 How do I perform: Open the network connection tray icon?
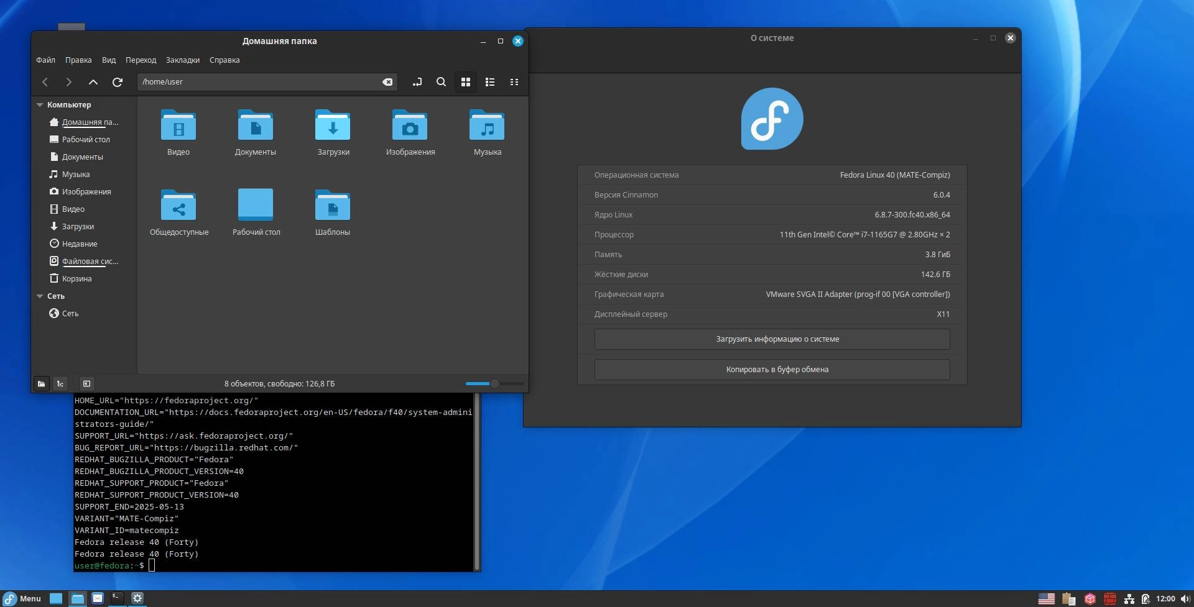coord(1129,599)
